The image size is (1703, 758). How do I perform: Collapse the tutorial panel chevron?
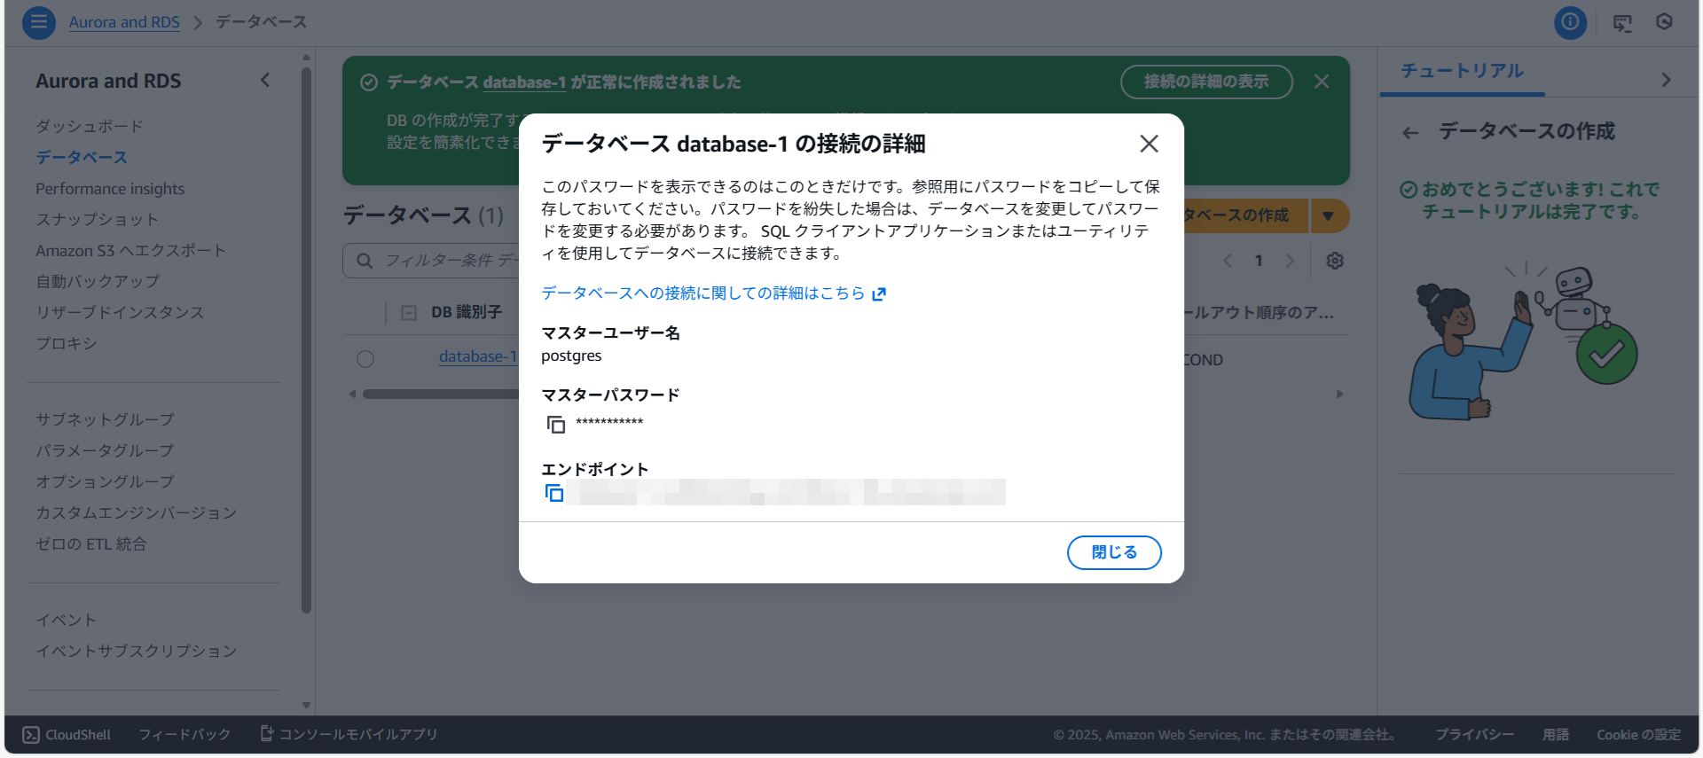click(1666, 80)
